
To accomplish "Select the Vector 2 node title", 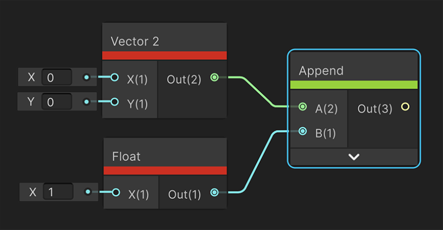I will (x=135, y=41).
